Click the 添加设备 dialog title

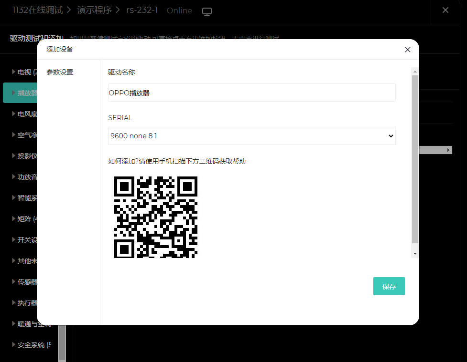coord(60,49)
